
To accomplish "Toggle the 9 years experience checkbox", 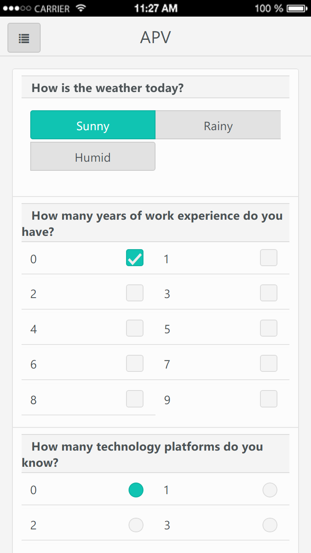I will pos(269,399).
